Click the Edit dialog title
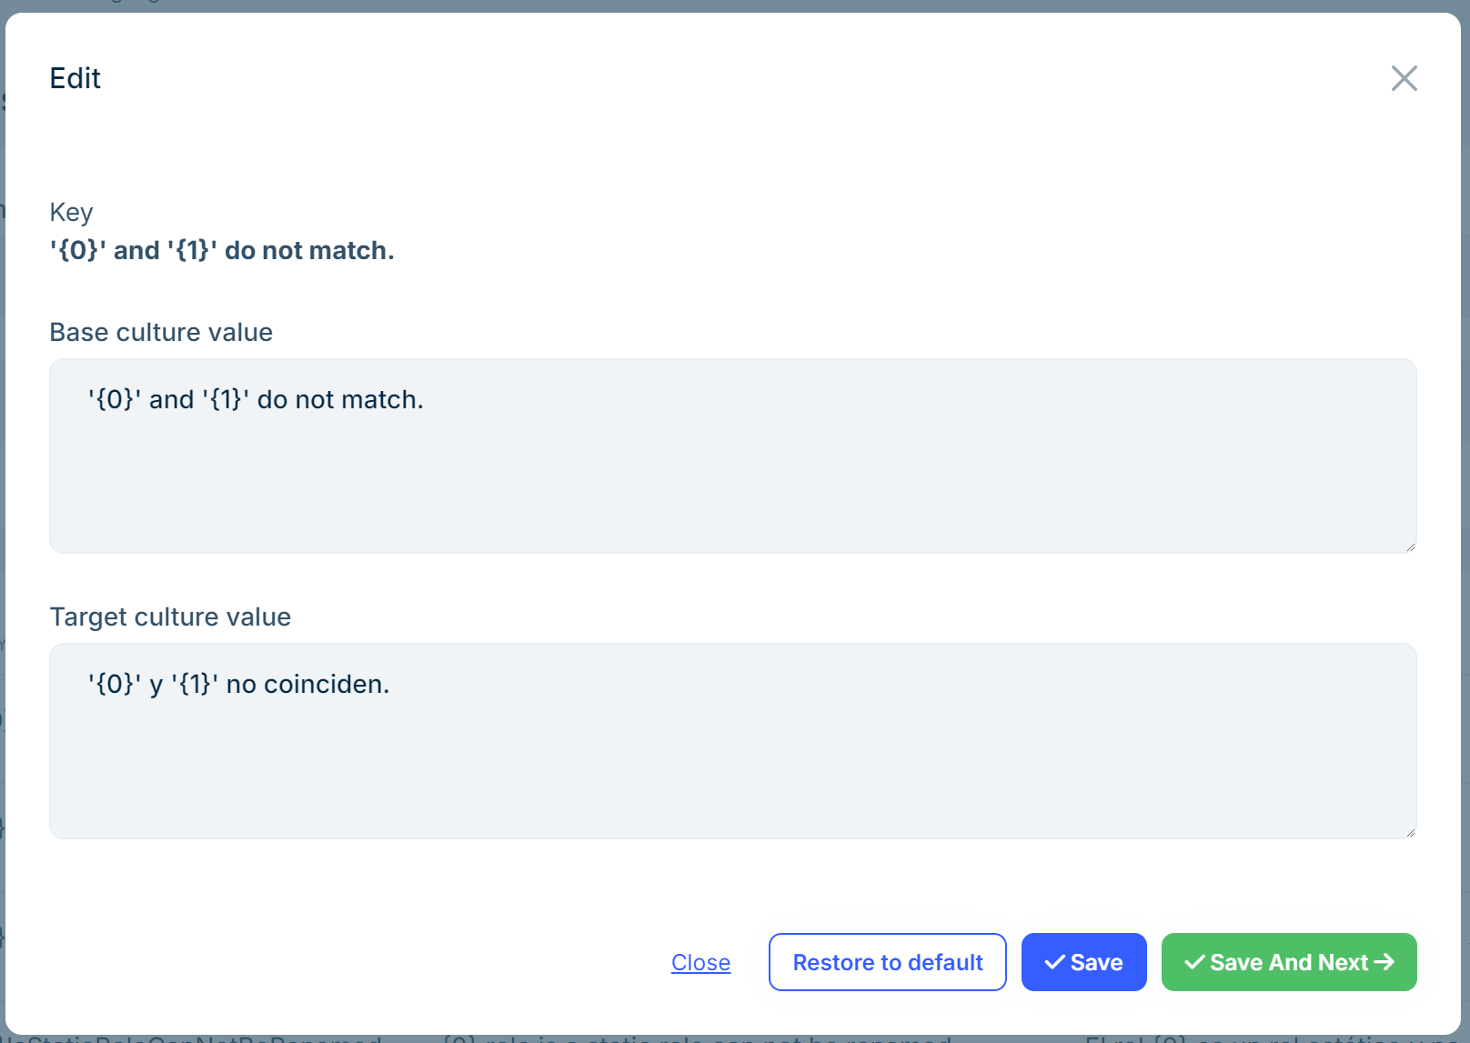Image resolution: width=1470 pixels, height=1043 pixels. pos(75,78)
